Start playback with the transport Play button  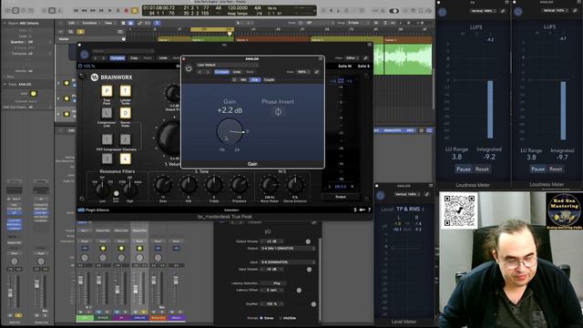(x=109, y=11)
